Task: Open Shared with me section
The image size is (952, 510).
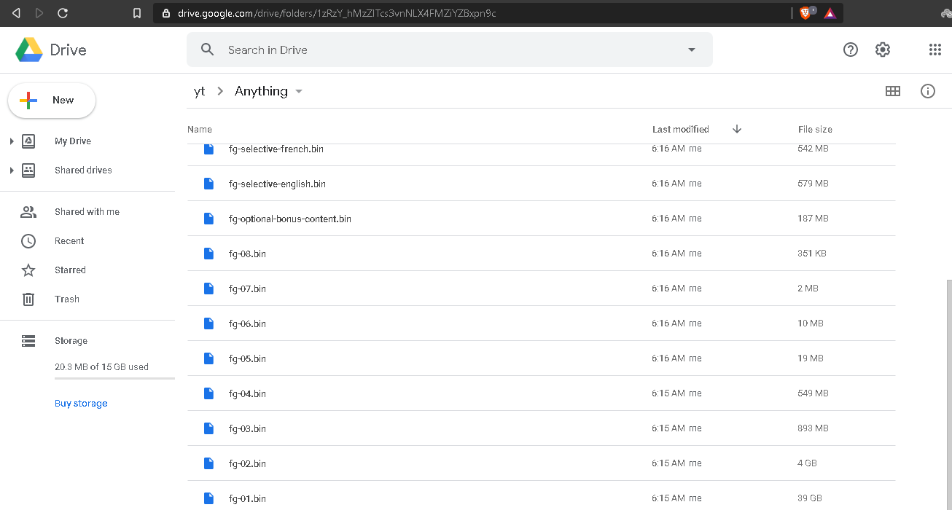Action: (87, 212)
